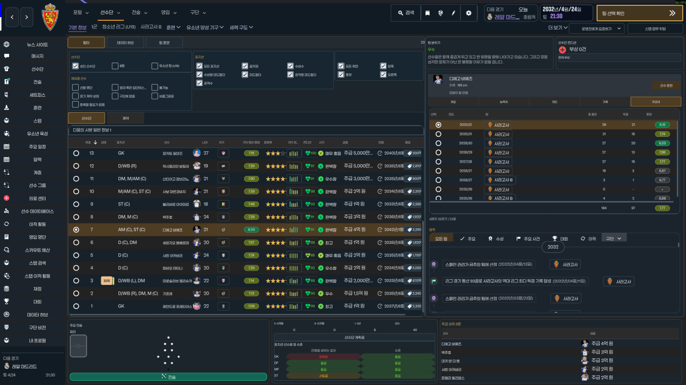
Task: Select the radio button for squad number 13
Action: coord(76,153)
